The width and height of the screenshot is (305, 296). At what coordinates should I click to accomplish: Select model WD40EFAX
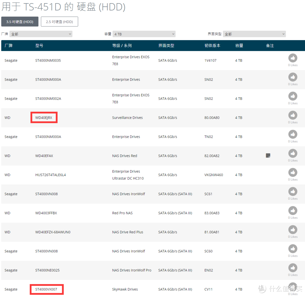tap(44, 156)
